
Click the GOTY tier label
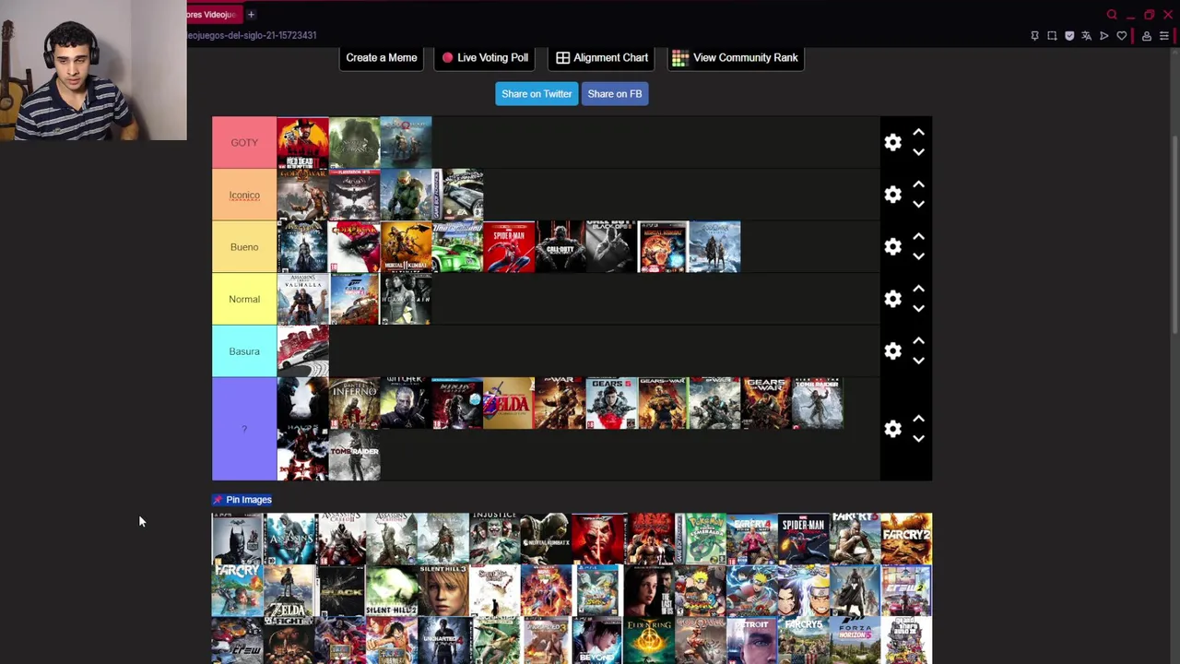[244, 142]
